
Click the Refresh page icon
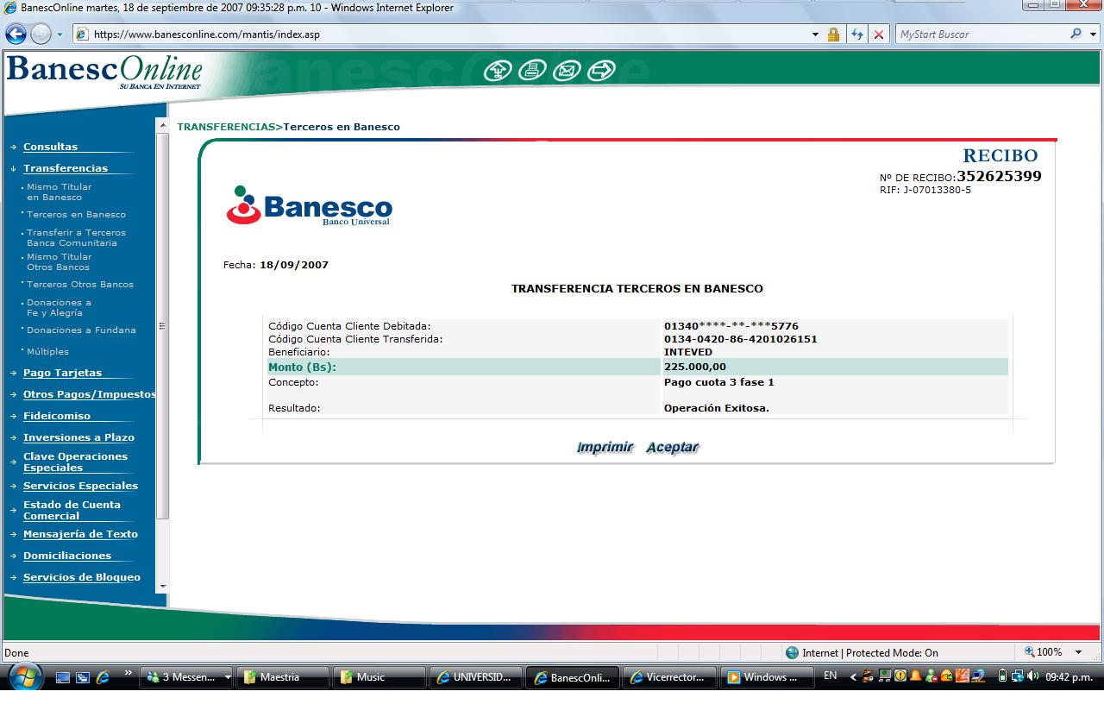(x=857, y=35)
